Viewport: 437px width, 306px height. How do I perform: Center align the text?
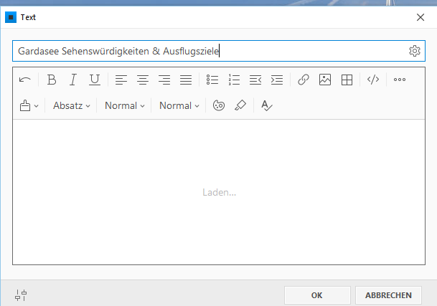[143, 80]
